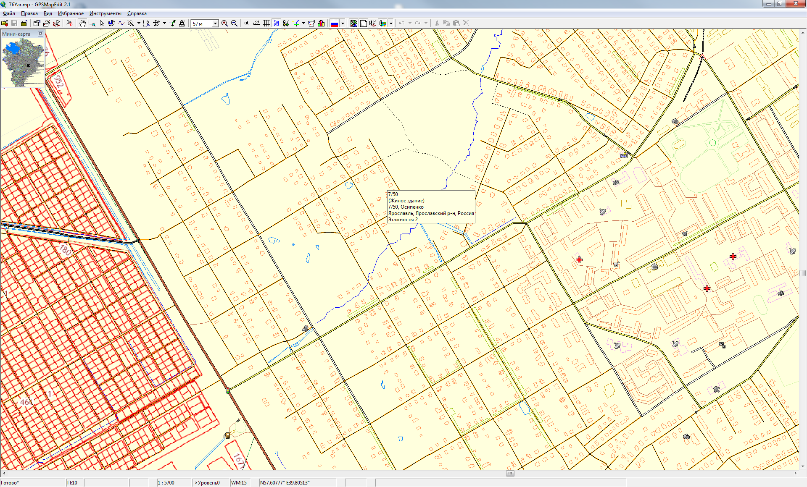Screen dimensions: 807x487
Task: Close the Мини-карта panel
Action: click(40, 34)
